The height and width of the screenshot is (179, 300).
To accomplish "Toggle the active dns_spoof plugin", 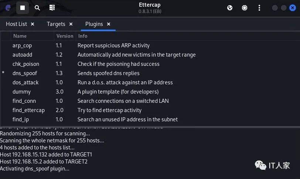I will (x=25, y=73).
